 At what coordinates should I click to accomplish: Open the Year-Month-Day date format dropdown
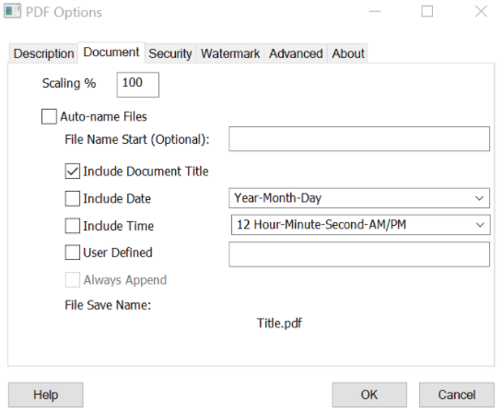(x=359, y=198)
